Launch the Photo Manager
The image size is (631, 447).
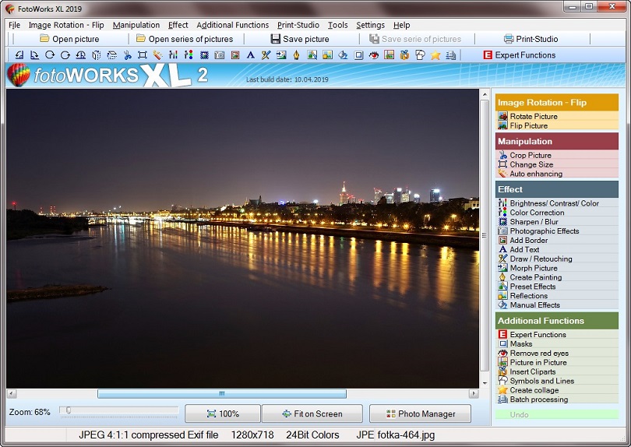click(420, 414)
